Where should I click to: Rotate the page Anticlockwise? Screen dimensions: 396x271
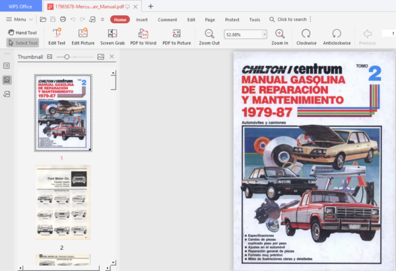[x=337, y=37]
